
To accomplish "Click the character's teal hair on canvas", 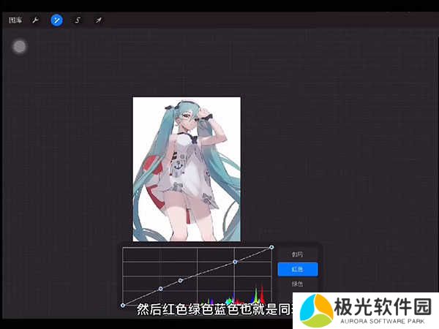I will click(x=146, y=168).
